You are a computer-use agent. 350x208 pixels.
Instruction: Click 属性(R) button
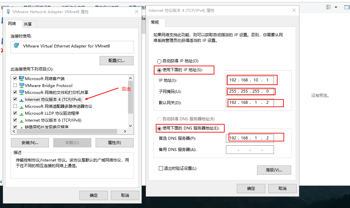tap(114, 143)
